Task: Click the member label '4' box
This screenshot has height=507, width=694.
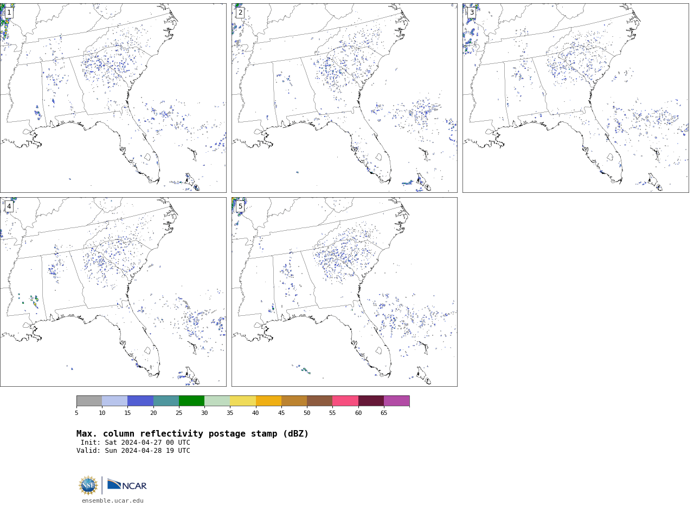Action: tap(9, 206)
